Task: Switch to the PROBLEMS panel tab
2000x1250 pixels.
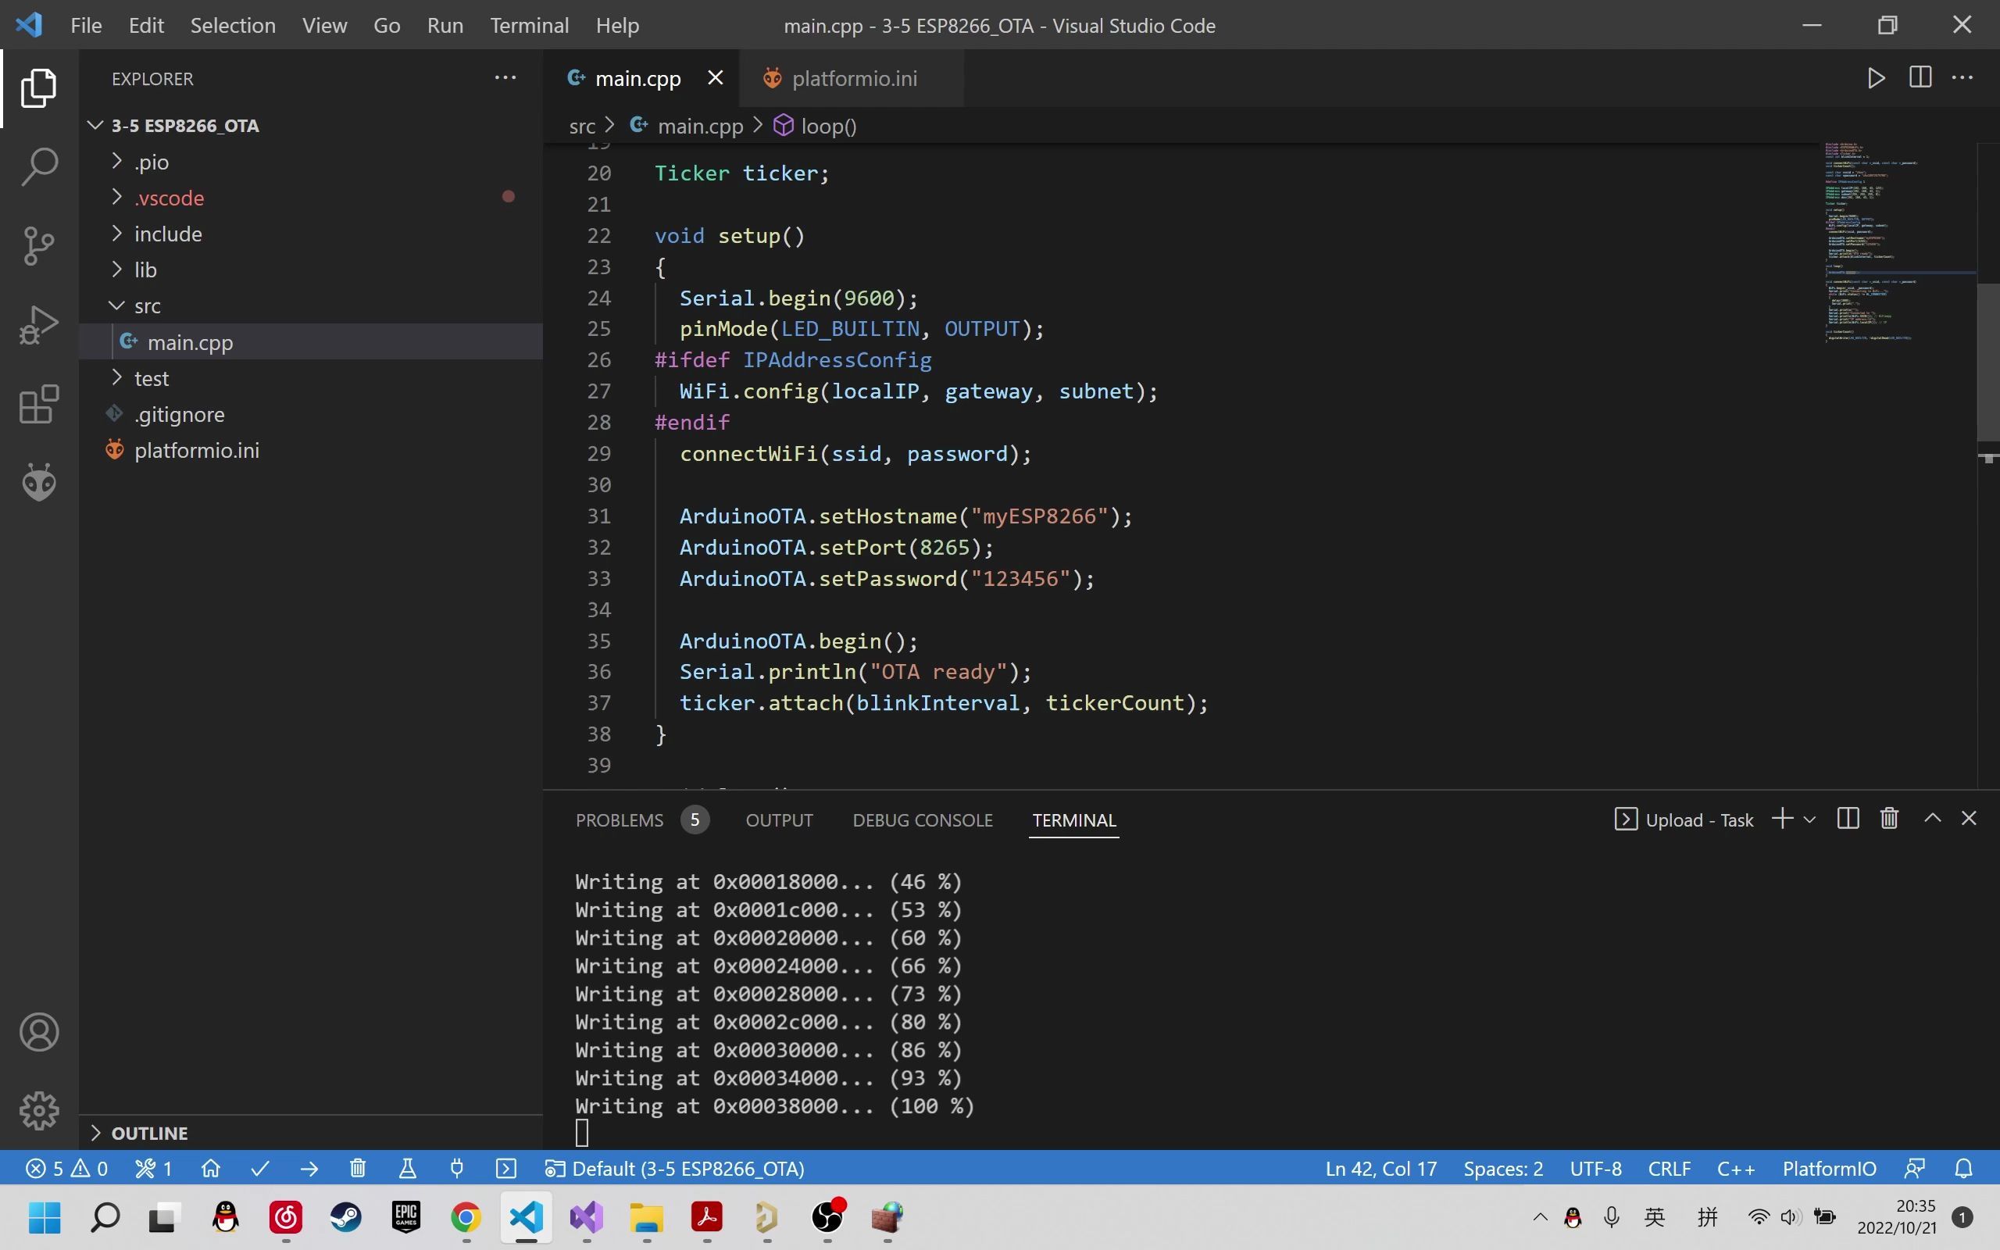Action: (x=641, y=820)
